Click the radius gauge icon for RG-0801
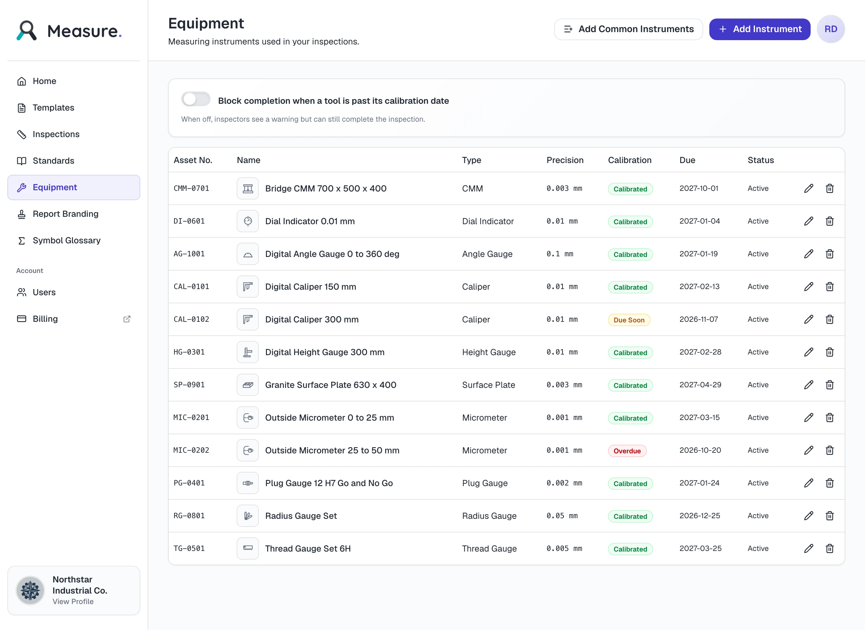 pyautogui.click(x=248, y=516)
